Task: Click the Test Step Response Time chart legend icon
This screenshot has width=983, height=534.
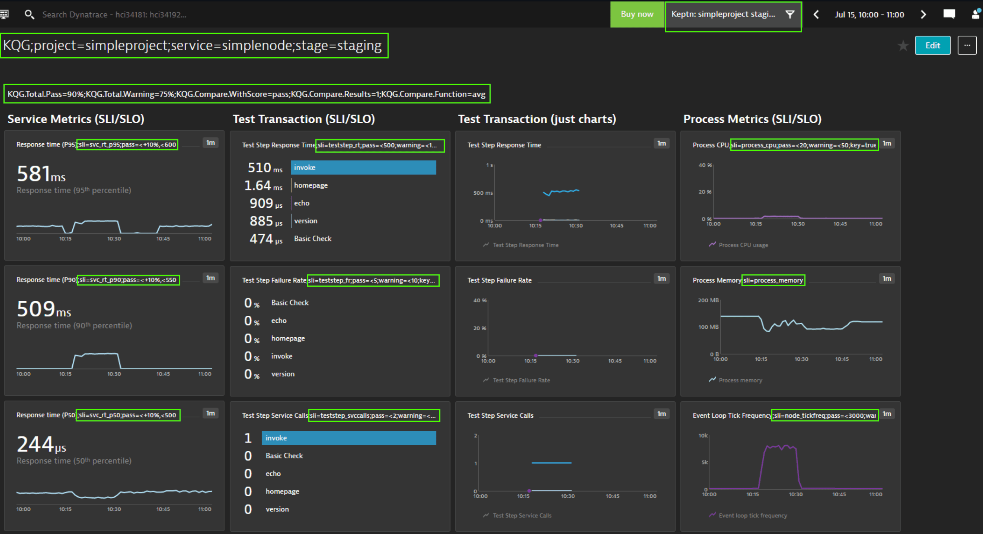Action: [x=486, y=245]
